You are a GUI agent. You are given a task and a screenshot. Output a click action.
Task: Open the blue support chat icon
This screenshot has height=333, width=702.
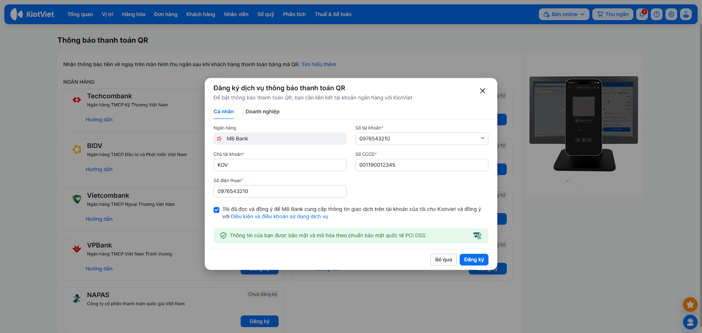(690, 322)
